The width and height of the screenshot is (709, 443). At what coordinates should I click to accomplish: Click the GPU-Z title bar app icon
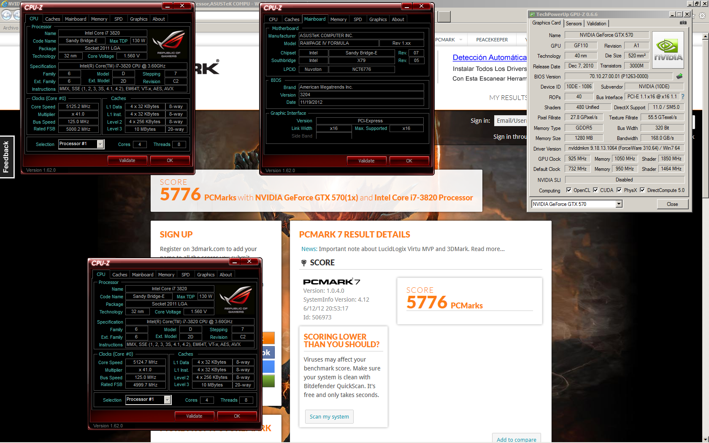533,14
